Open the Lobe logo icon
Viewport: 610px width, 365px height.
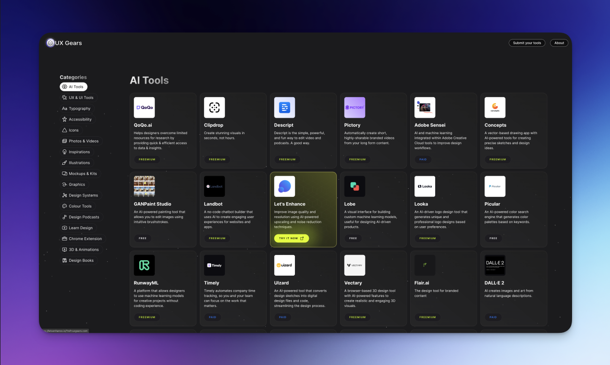click(354, 186)
